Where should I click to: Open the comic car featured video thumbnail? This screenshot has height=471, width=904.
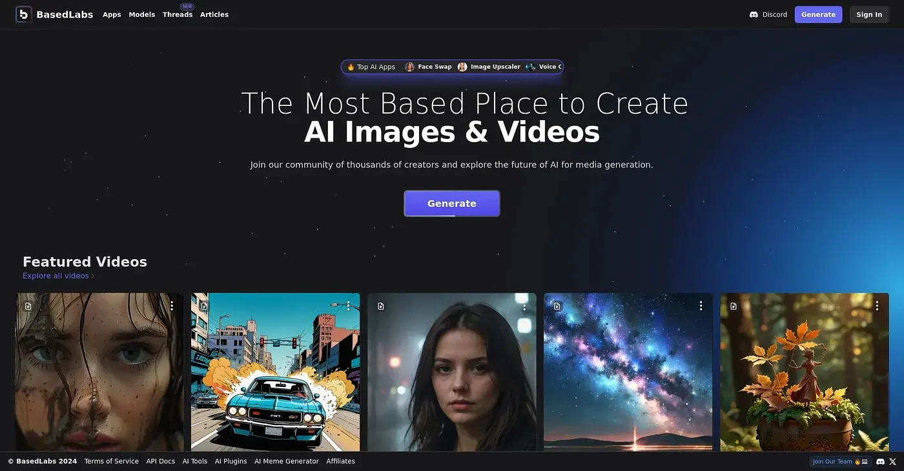click(276, 372)
